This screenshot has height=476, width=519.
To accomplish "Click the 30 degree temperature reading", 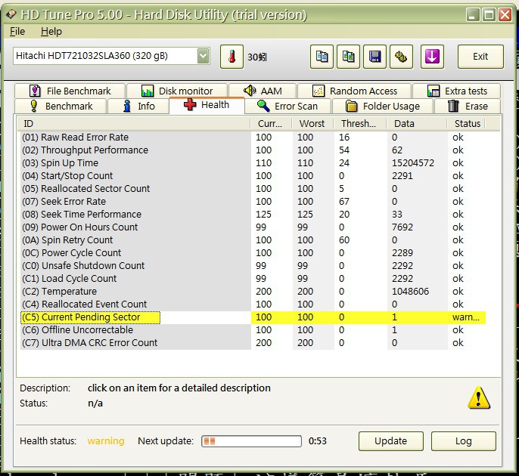I will pos(257,57).
